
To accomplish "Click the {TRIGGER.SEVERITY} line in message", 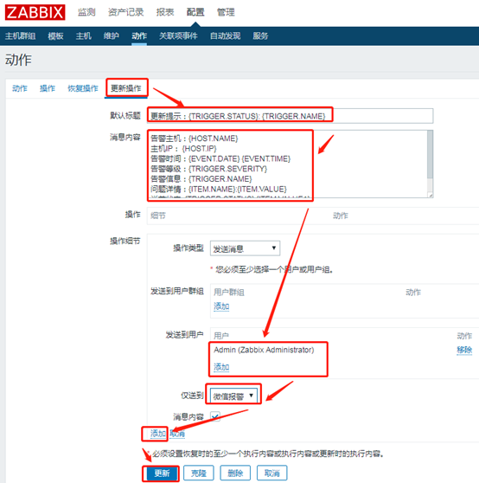I will click(209, 169).
